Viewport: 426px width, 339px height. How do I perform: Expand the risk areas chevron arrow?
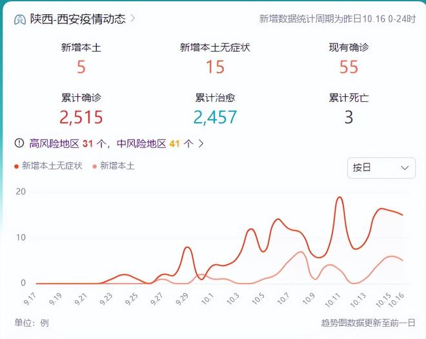pos(201,143)
